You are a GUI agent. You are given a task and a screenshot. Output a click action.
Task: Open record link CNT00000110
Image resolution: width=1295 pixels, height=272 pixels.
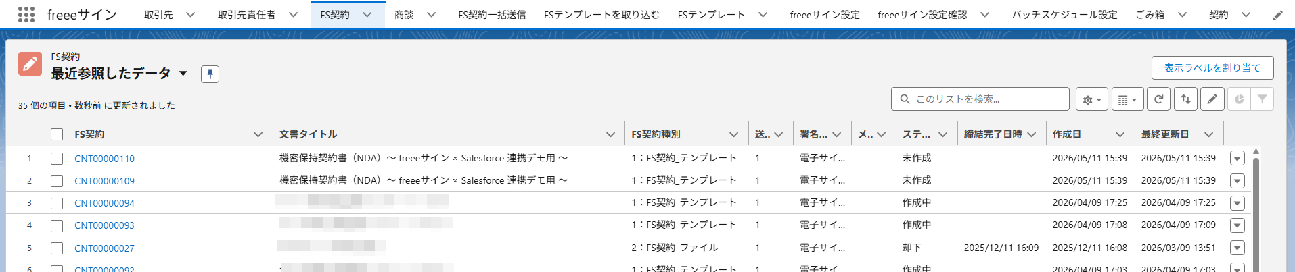pyautogui.click(x=104, y=159)
